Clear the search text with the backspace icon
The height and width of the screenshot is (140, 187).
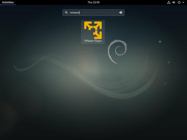[x=120, y=12]
